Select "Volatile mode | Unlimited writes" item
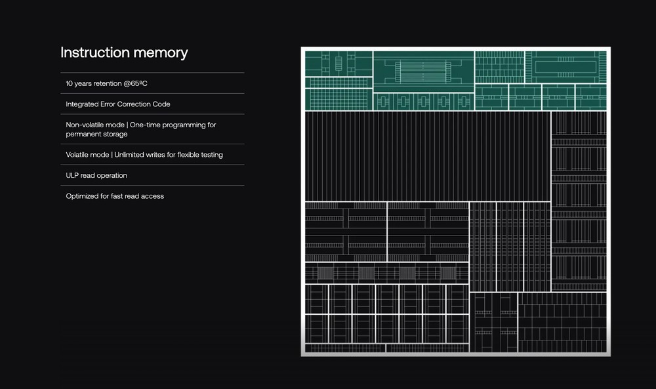 [144, 155]
